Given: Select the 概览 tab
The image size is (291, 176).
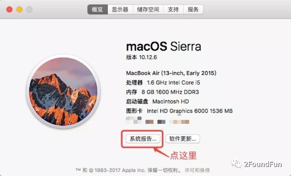Looking at the screenshot, I should pyautogui.click(x=98, y=9).
